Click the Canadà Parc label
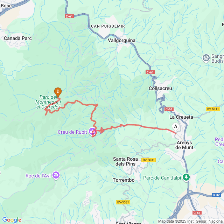This screenshot has height=224, width=224. tap(18, 38)
